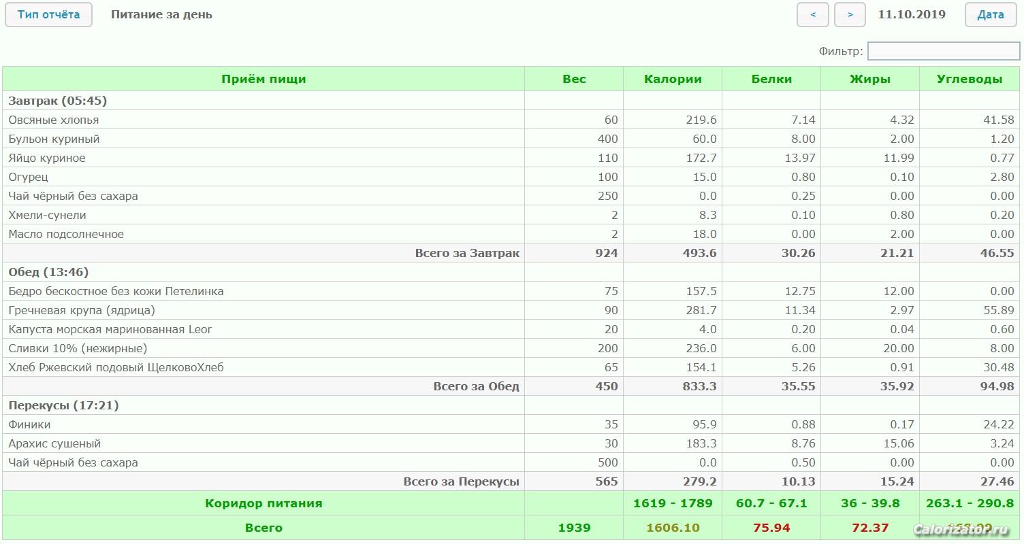The height and width of the screenshot is (544, 1024).
Task: Click the Жиры column header
Action: tap(870, 79)
